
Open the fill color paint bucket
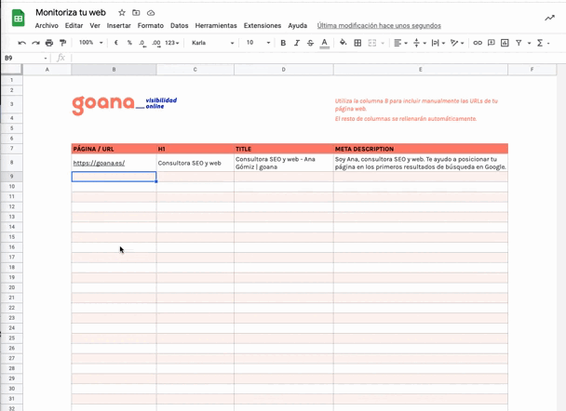(x=343, y=43)
